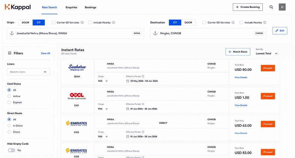
Task: Click Effective Period info icon on Seahorse card
Action: (143, 76)
